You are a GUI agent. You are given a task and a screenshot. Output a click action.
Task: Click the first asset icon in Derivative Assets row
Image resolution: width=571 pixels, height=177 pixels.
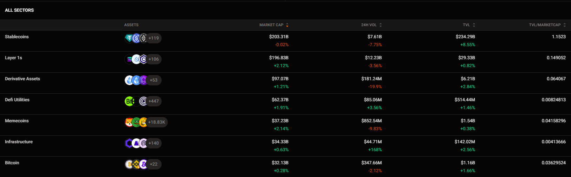(x=129, y=80)
